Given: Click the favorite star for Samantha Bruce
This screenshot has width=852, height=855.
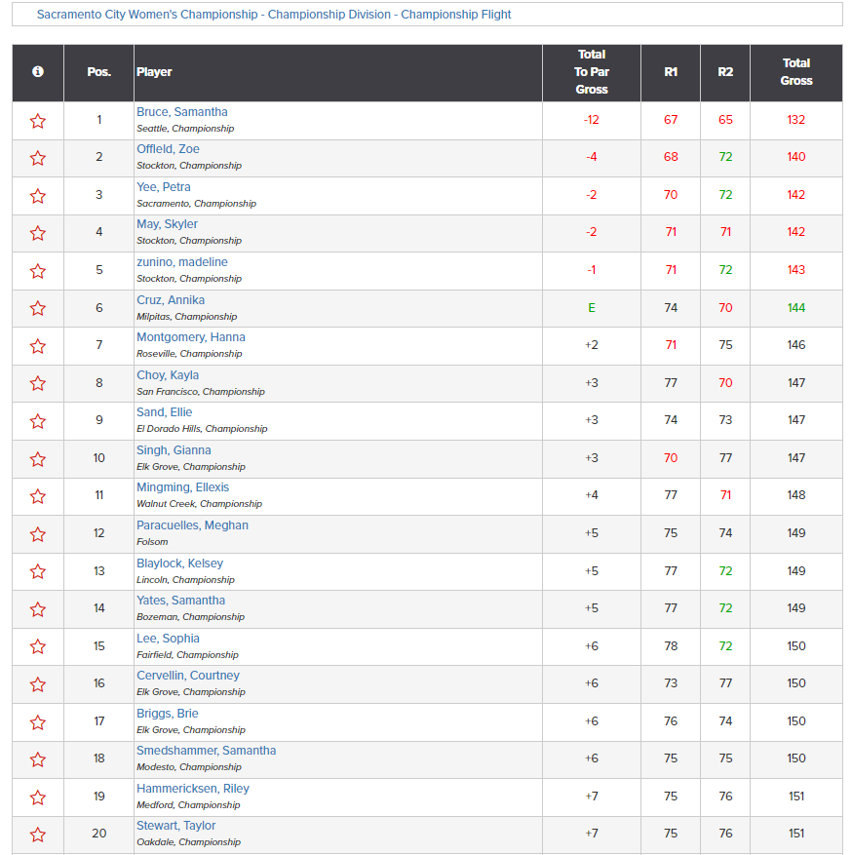Looking at the screenshot, I should tap(38, 121).
